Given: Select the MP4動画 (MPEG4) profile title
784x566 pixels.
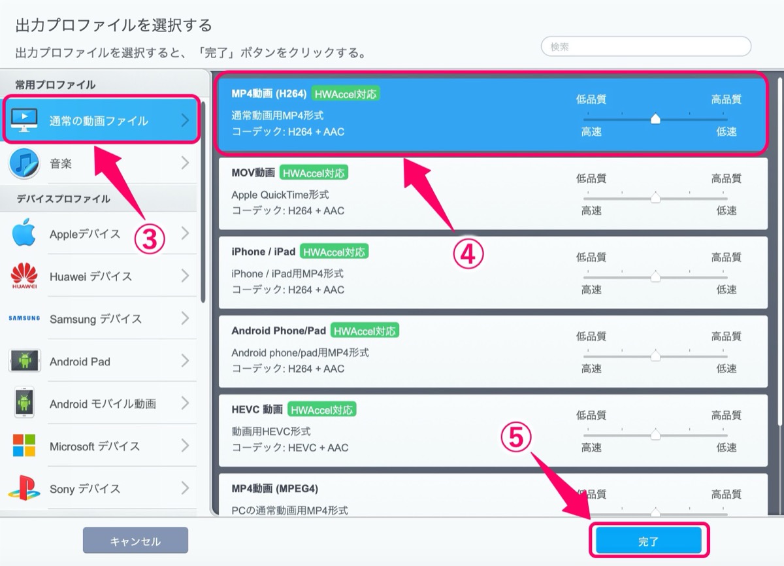Looking at the screenshot, I should click(x=274, y=489).
